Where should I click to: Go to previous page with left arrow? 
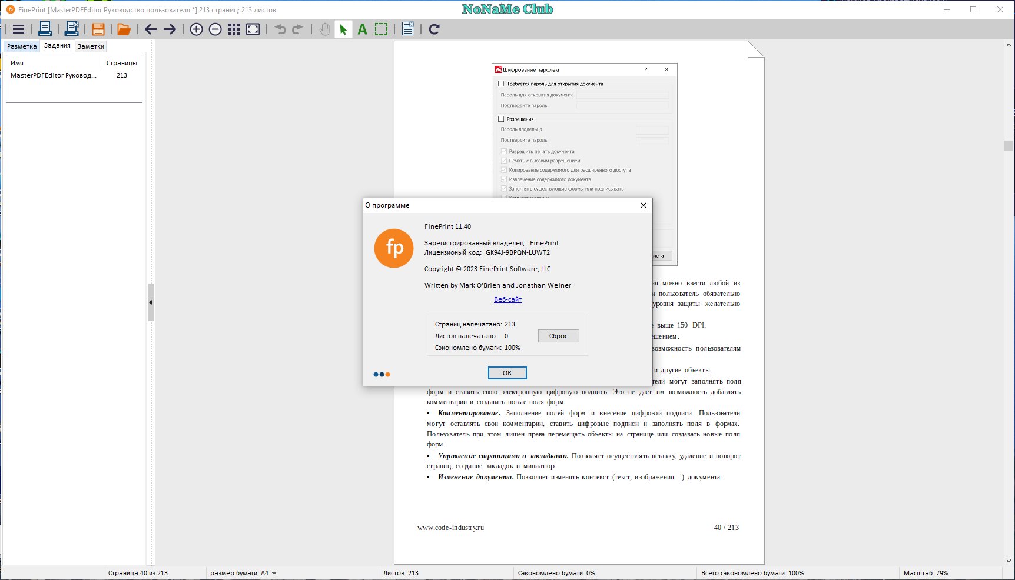click(x=151, y=29)
